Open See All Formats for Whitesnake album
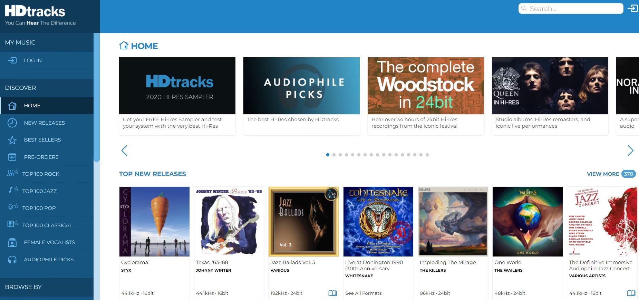This screenshot has height=300, width=639. click(x=363, y=293)
